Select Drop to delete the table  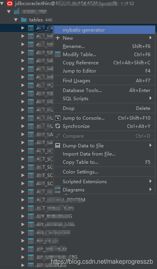(105, 108)
